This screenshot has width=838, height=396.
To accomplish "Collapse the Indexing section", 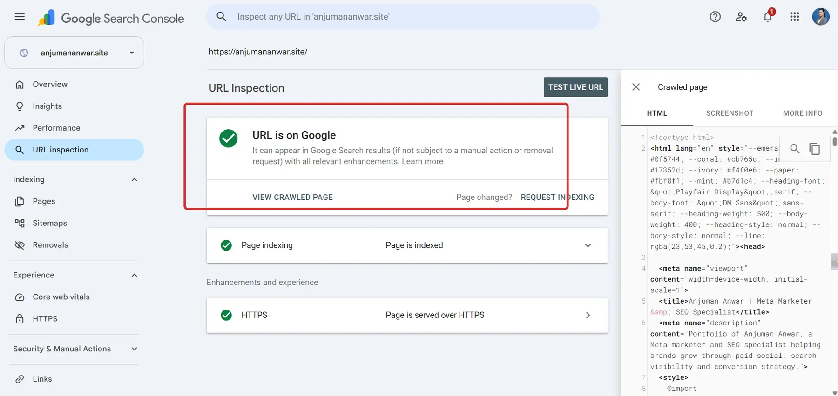I will tap(135, 179).
